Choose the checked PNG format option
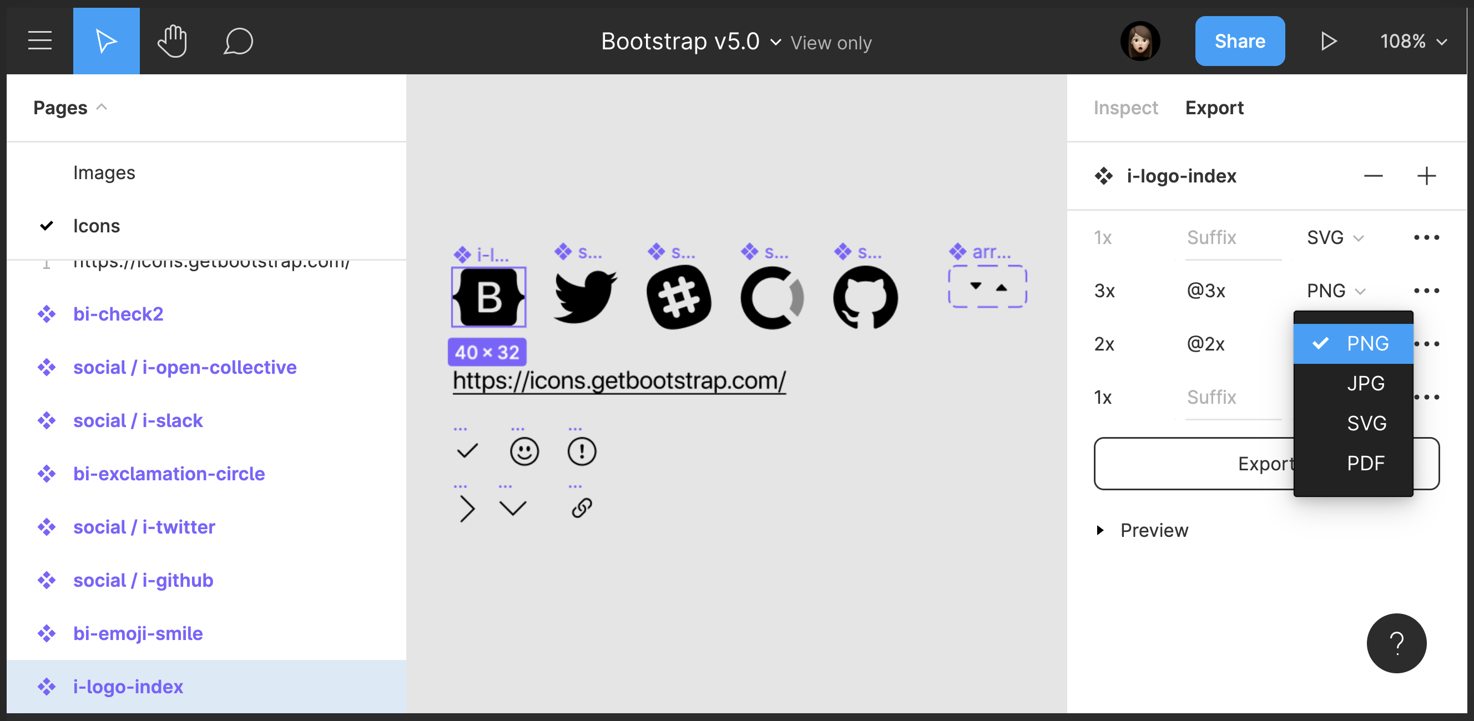The width and height of the screenshot is (1474, 721). (1366, 344)
